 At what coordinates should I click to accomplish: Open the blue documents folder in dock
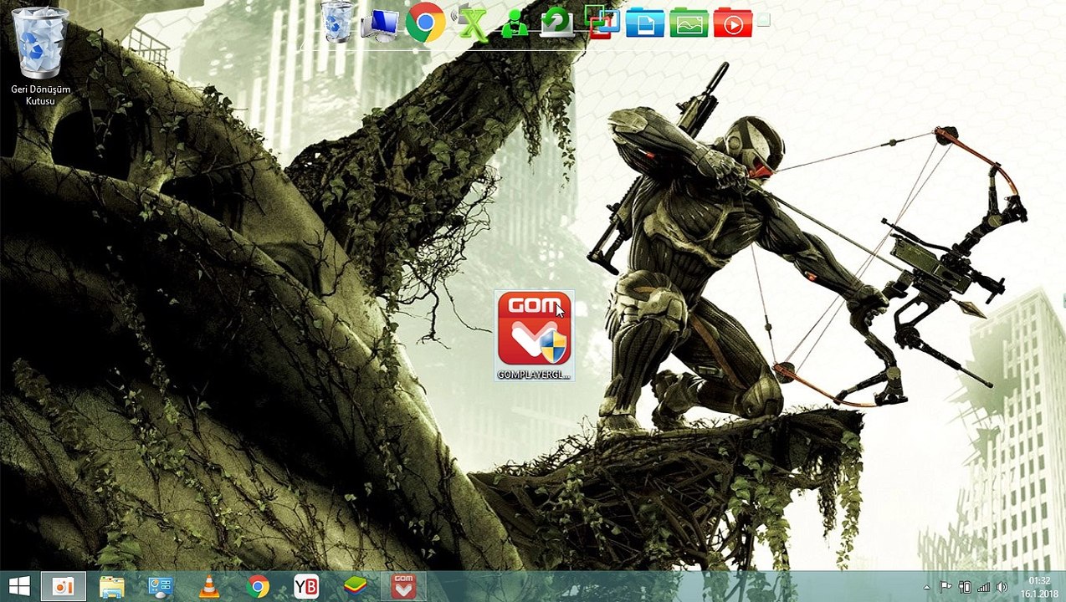tap(644, 23)
